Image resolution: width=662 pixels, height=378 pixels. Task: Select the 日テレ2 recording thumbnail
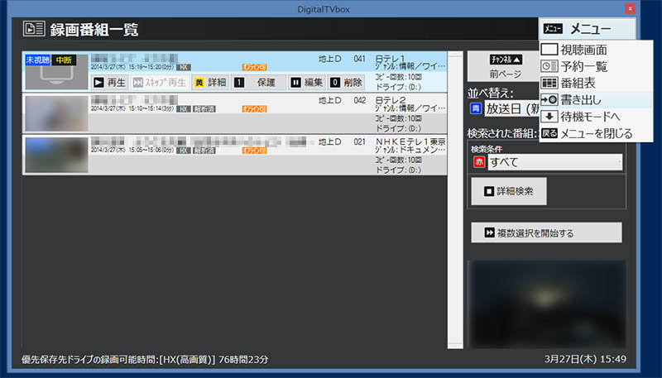[55, 112]
